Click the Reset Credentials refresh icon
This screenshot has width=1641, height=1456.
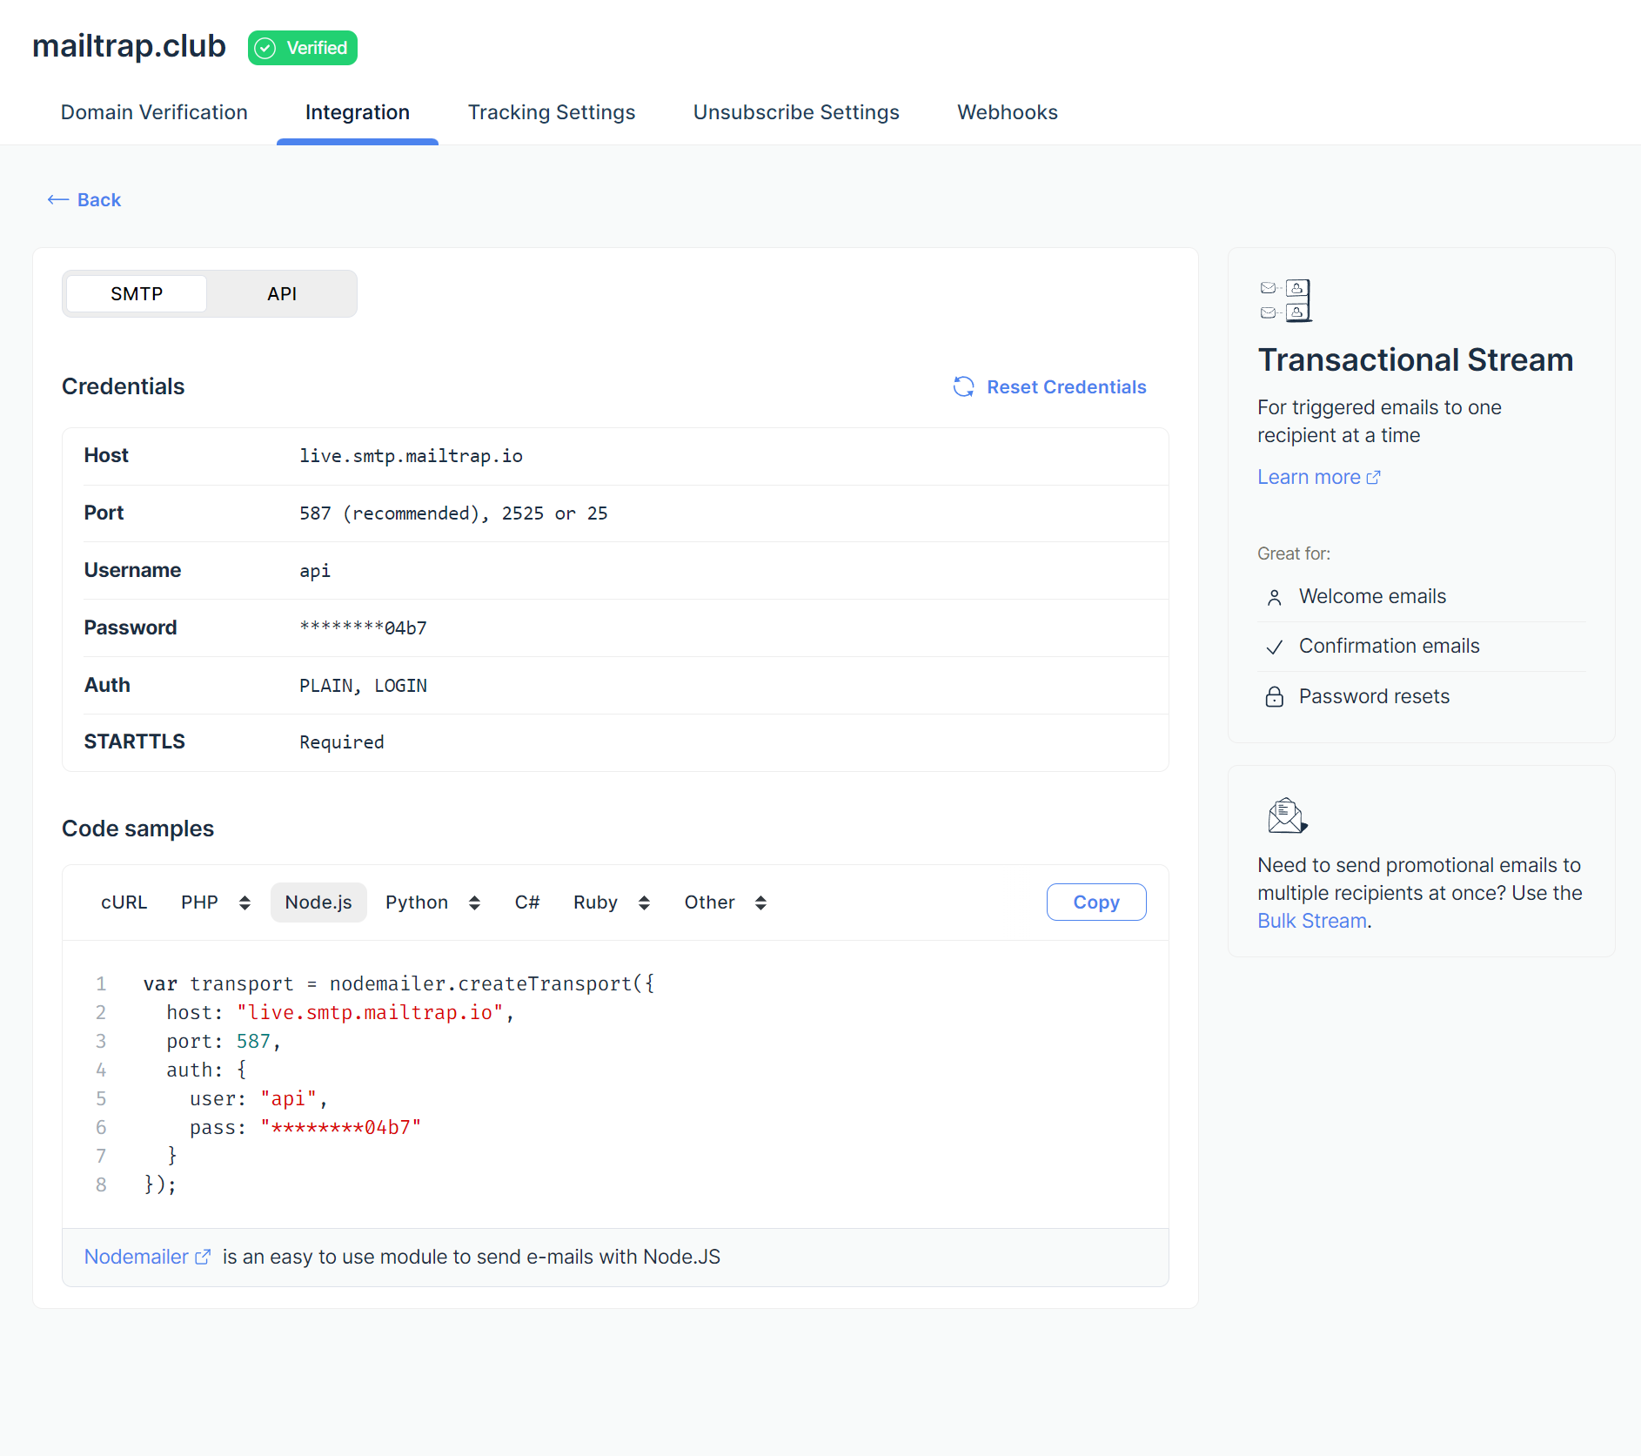coord(964,386)
